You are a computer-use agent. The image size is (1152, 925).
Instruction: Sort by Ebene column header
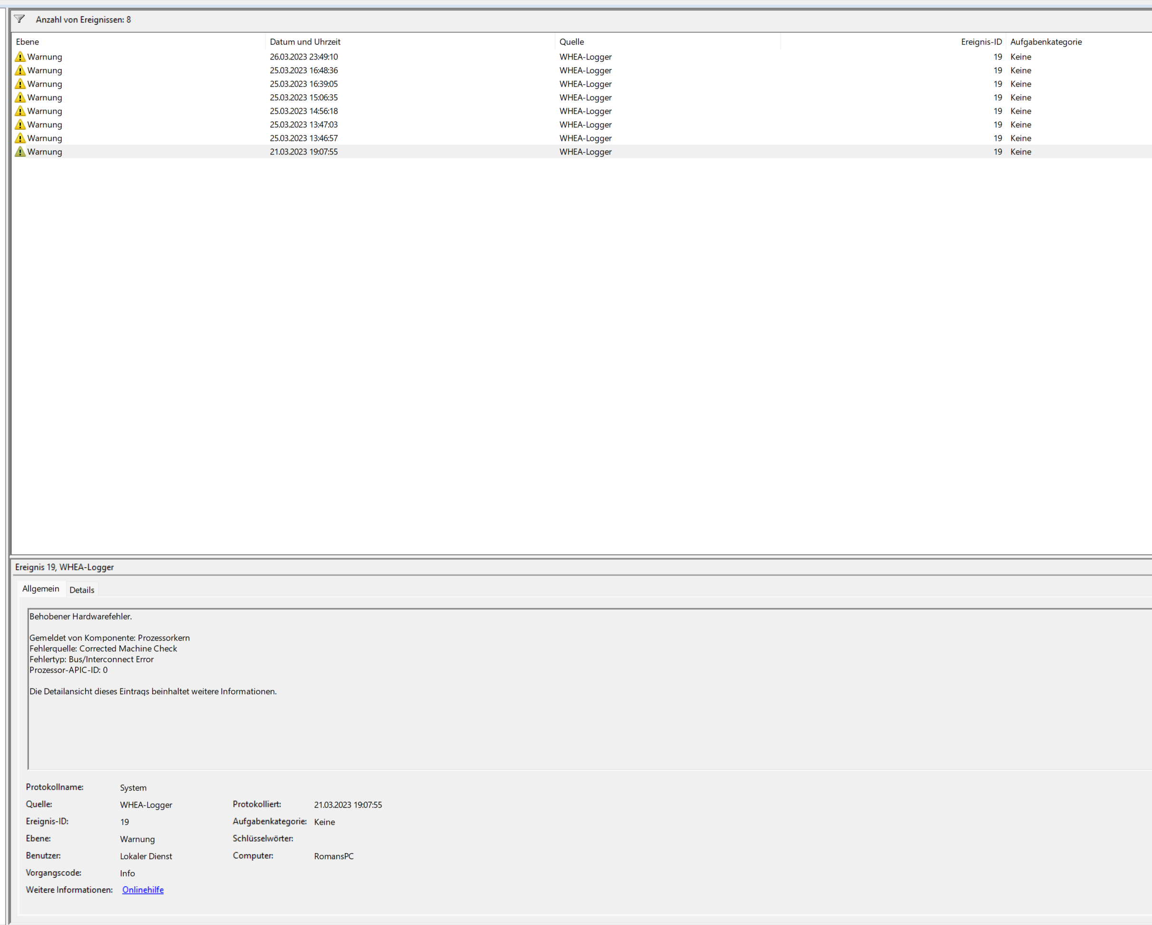point(27,42)
